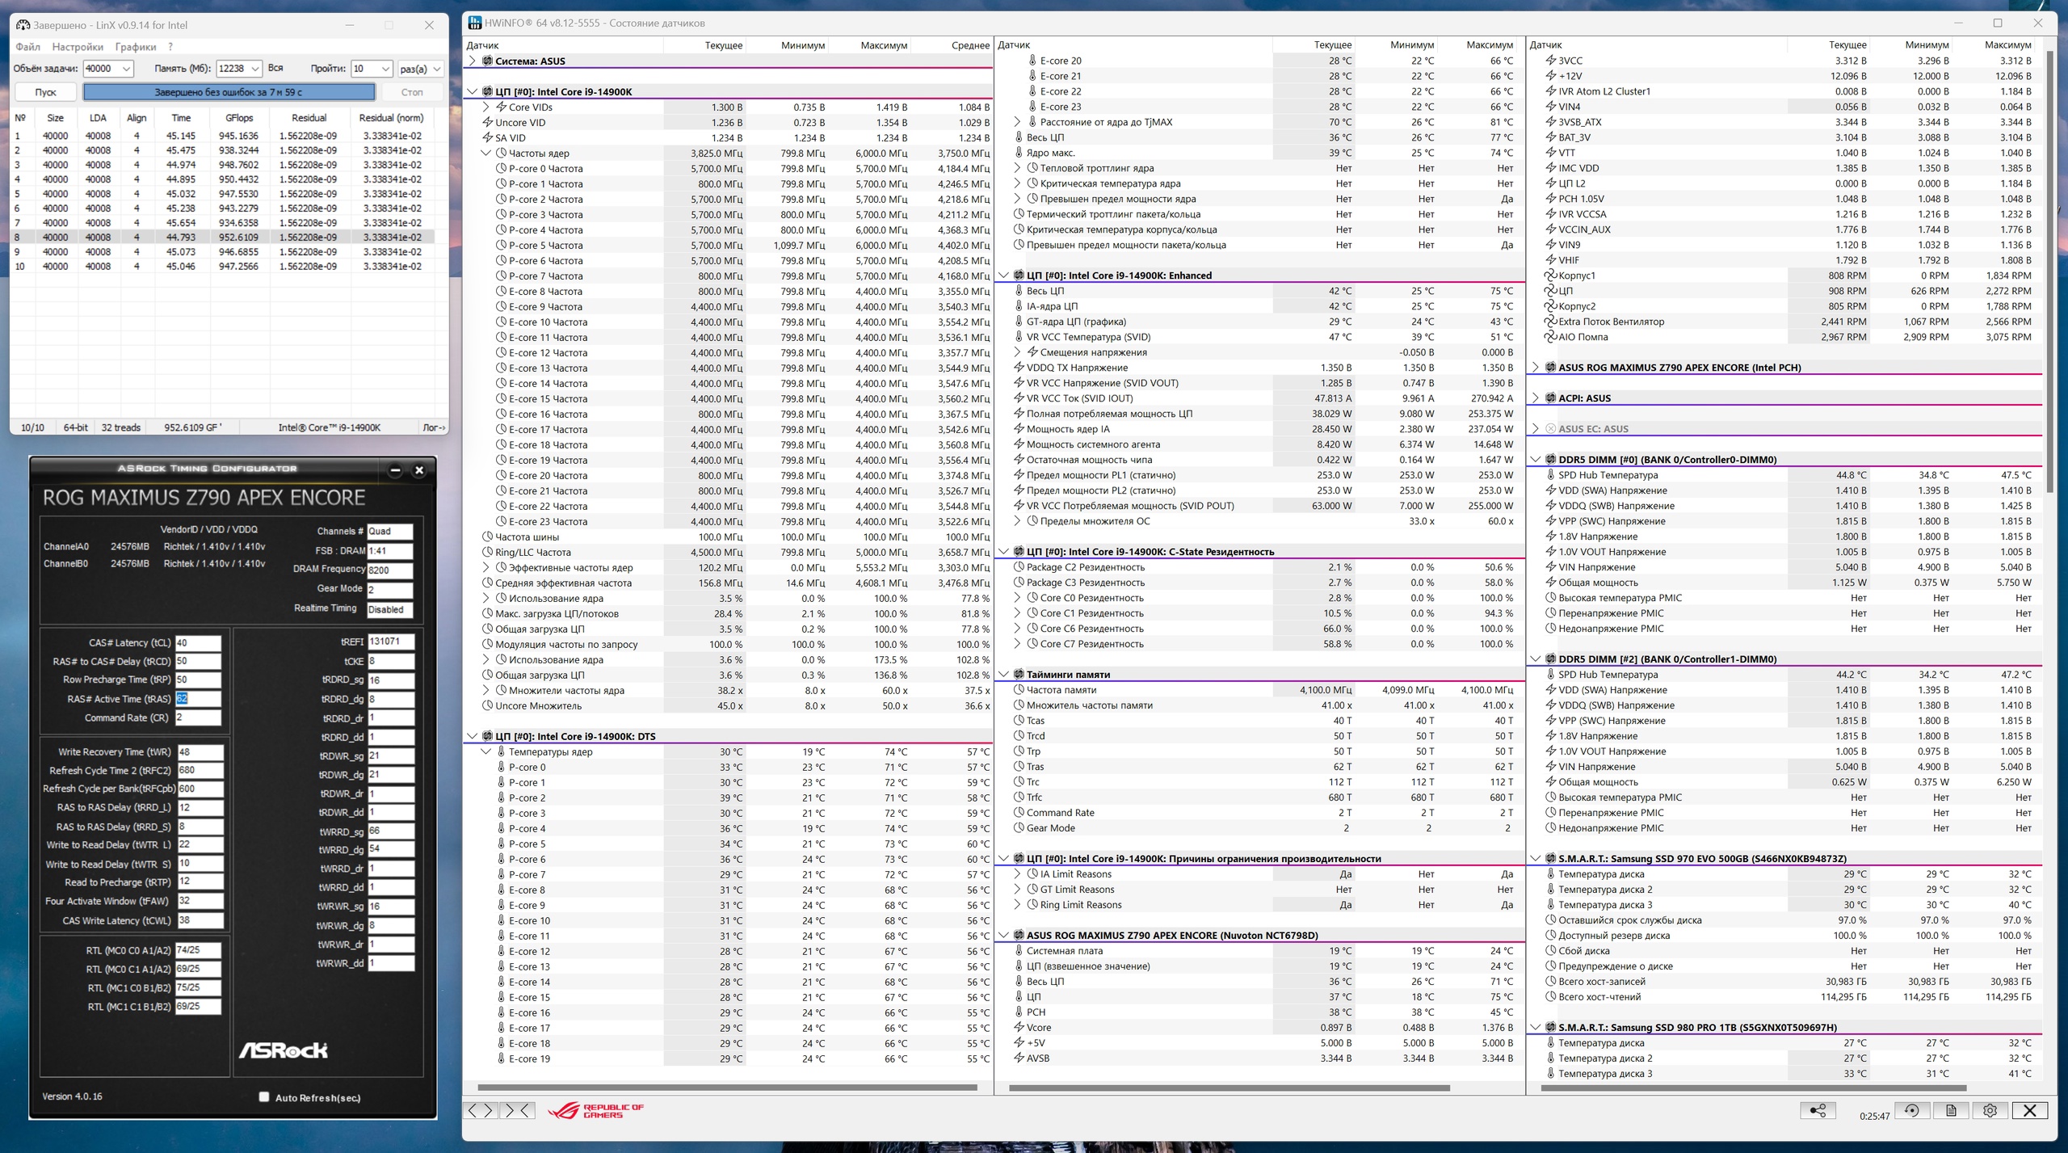Open the Настройки menu in LinX

click(78, 47)
